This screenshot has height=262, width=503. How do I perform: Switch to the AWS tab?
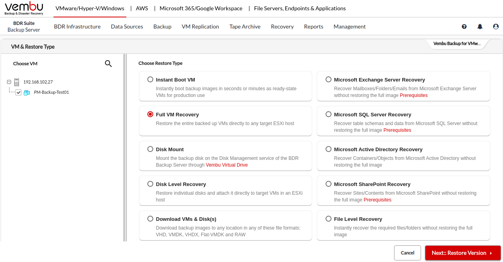pyautogui.click(x=142, y=8)
